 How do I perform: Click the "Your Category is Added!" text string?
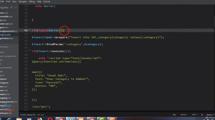pyautogui.click(x=67, y=79)
